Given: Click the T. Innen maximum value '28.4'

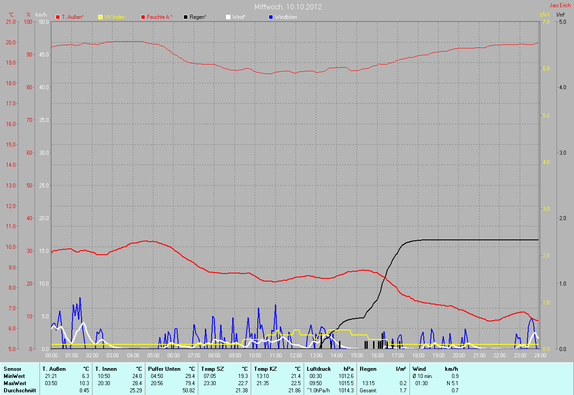Looking at the screenshot, I should click(137, 383).
